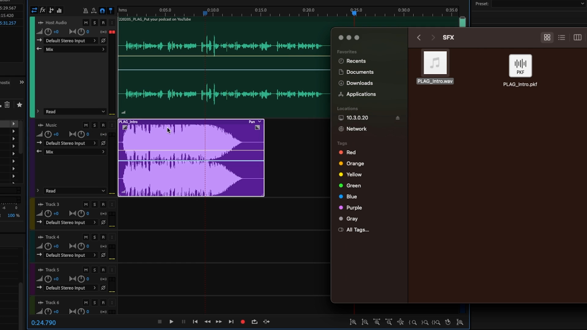Screen dimensions: 587x330
Task: Open All Tags in the Finder sidebar
Action: pos(357,229)
